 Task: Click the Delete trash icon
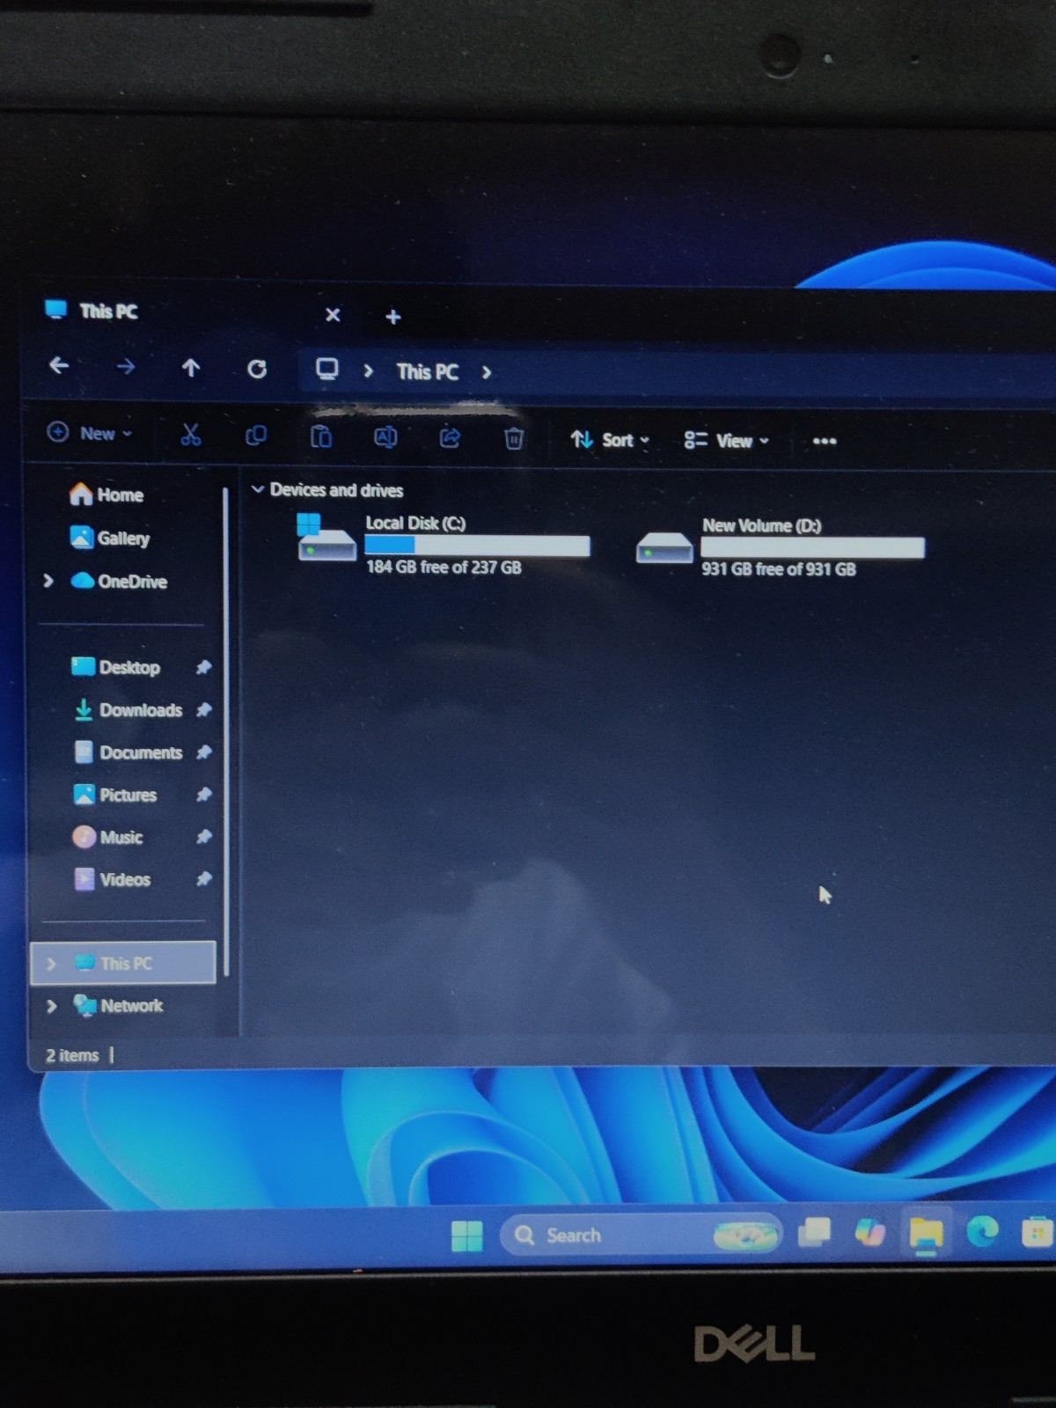click(514, 438)
